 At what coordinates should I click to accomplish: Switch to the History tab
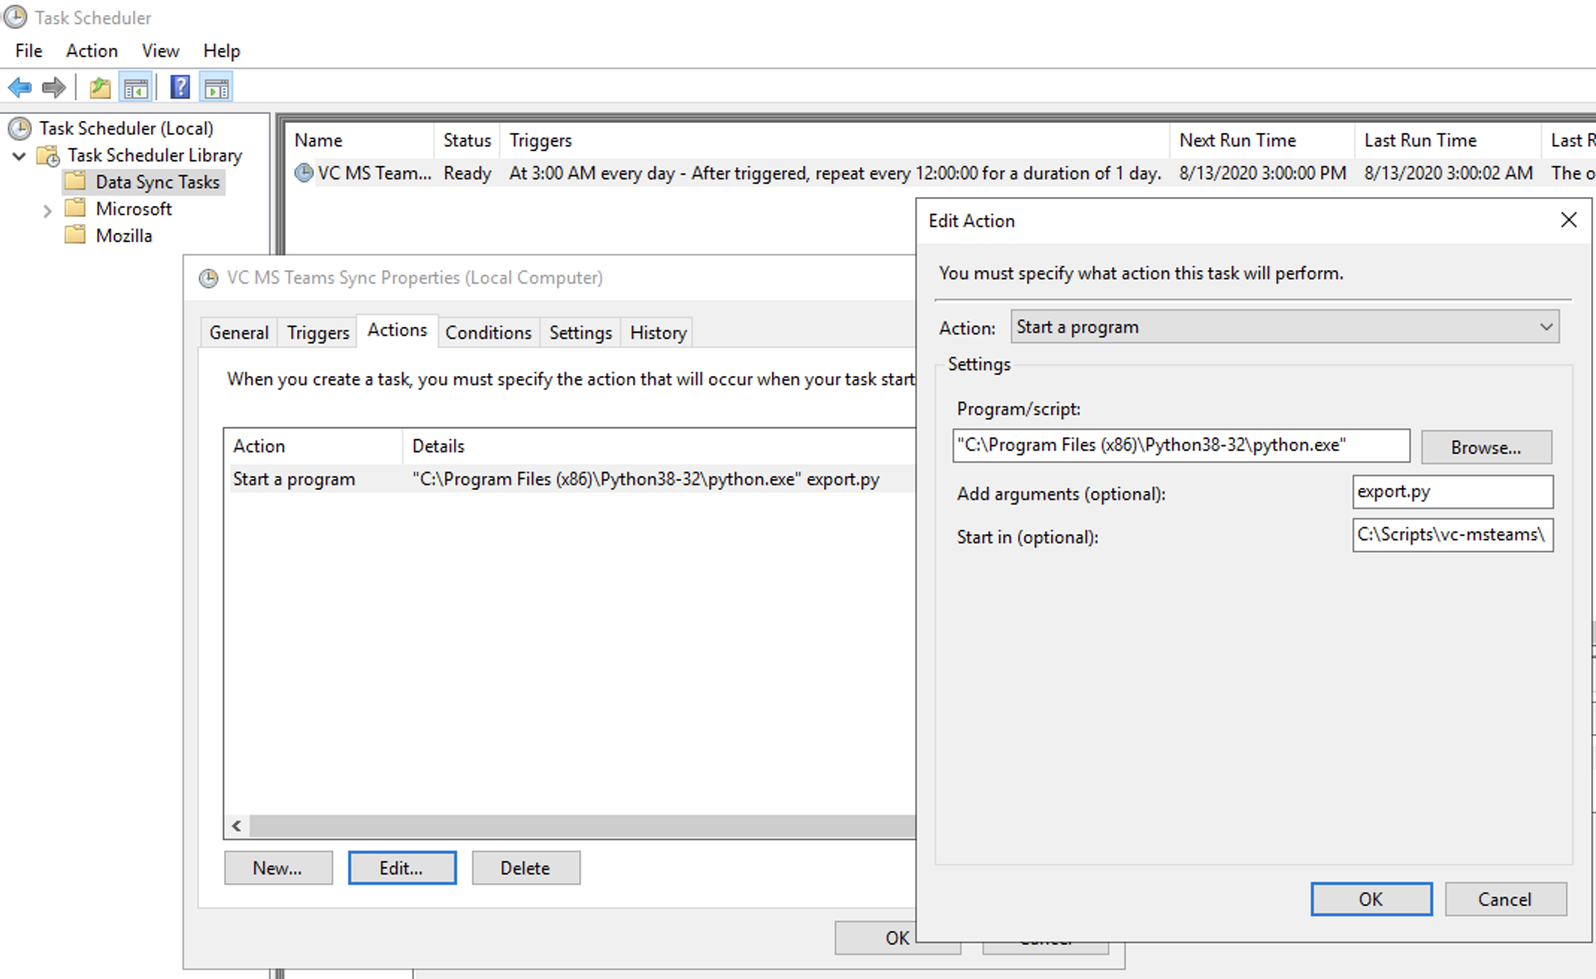[657, 333]
